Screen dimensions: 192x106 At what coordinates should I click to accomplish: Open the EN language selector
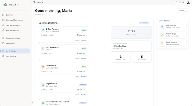pos(182,2)
